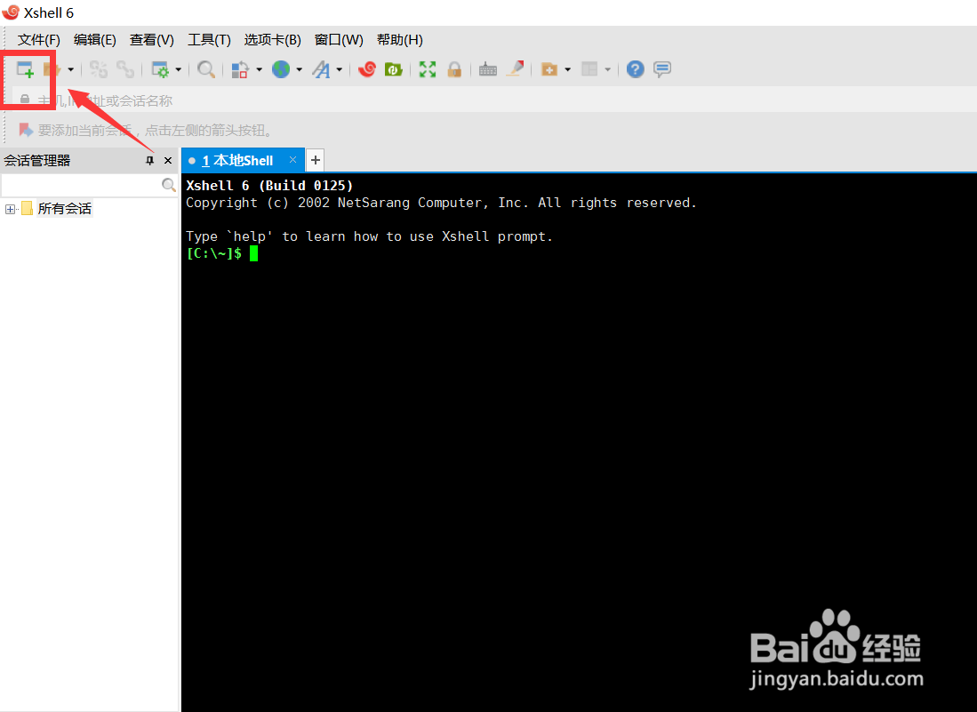Expand the folder plus dropdown arrow
Viewport: 977px width, 712px height.
click(567, 69)
